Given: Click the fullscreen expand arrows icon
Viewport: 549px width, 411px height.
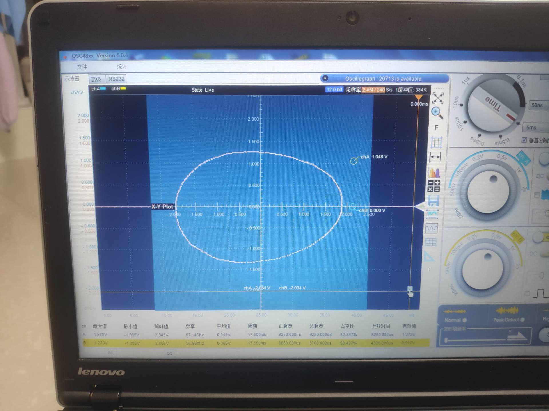Looking at the screenshot, I should coord(438,98).
